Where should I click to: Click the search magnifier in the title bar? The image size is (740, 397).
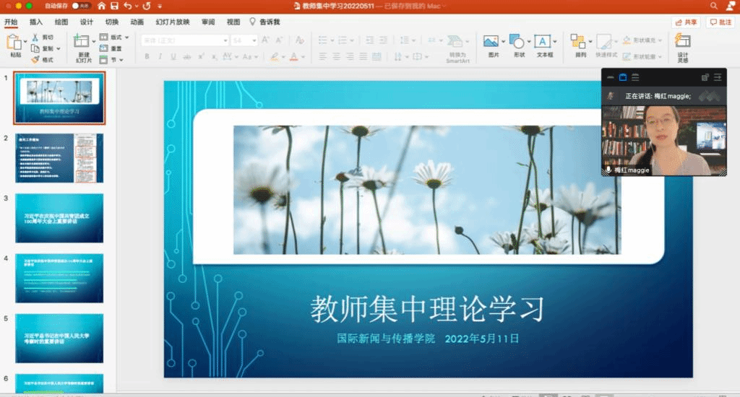(x=713, y=6)
